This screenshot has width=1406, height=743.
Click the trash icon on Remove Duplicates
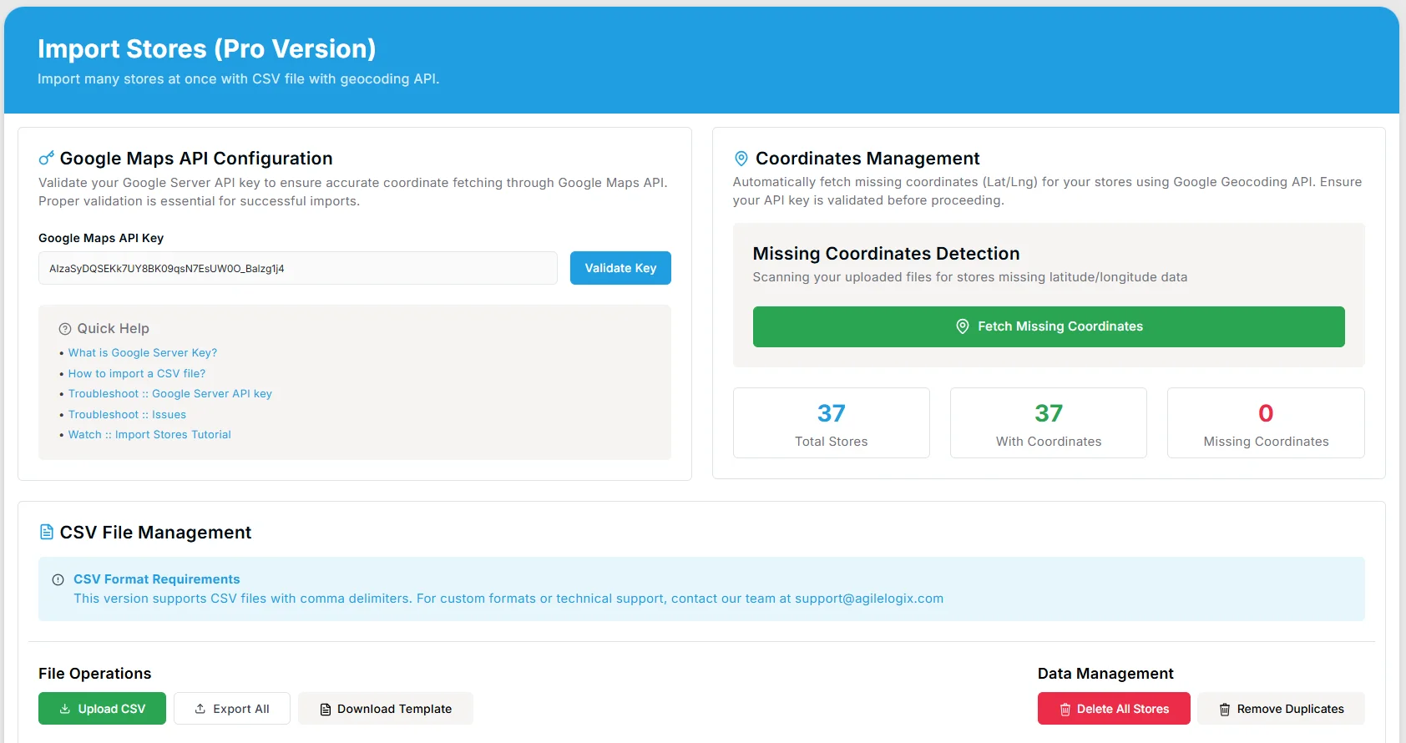coord(1225,710)
